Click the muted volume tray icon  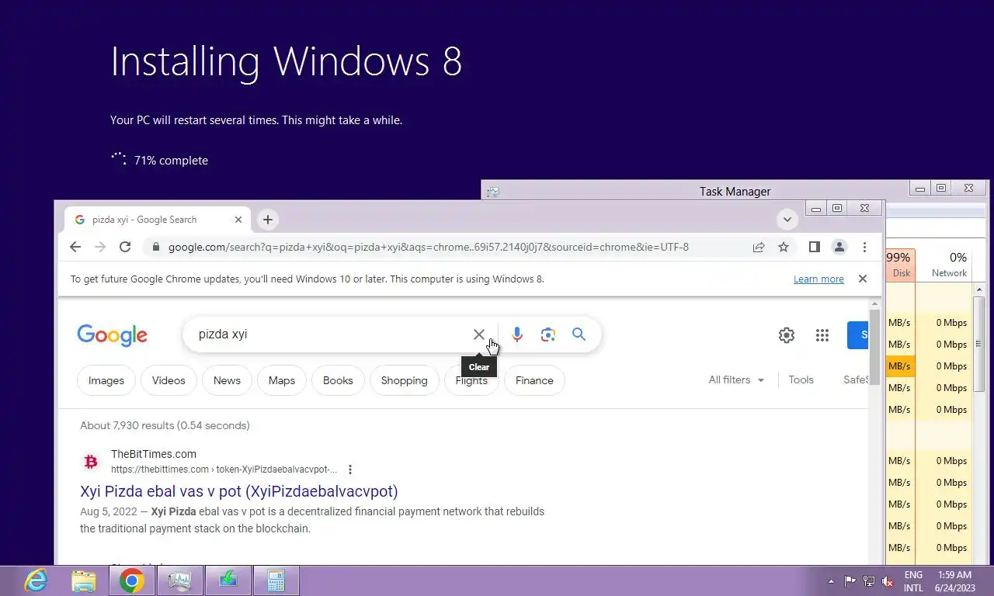pos(888,581)
